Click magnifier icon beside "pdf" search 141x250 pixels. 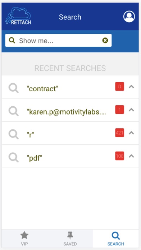13,157
